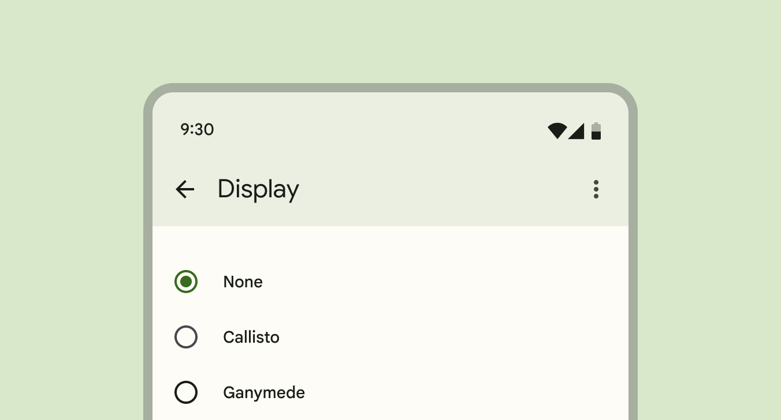
Task: Tap the Callisto label text
Action: click(x=251, y=337)
